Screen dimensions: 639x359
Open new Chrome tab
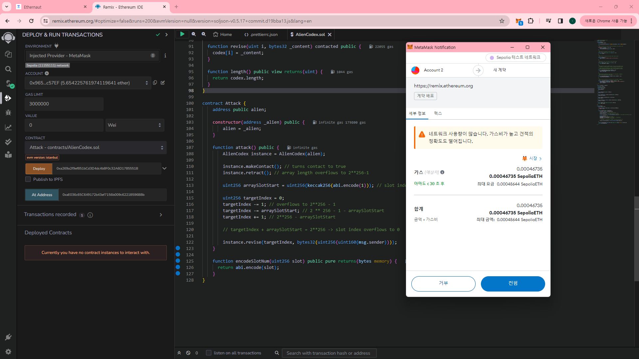176,7
